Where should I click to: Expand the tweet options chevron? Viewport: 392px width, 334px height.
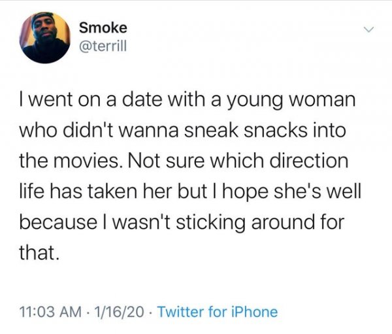click(x=370, y=29)
